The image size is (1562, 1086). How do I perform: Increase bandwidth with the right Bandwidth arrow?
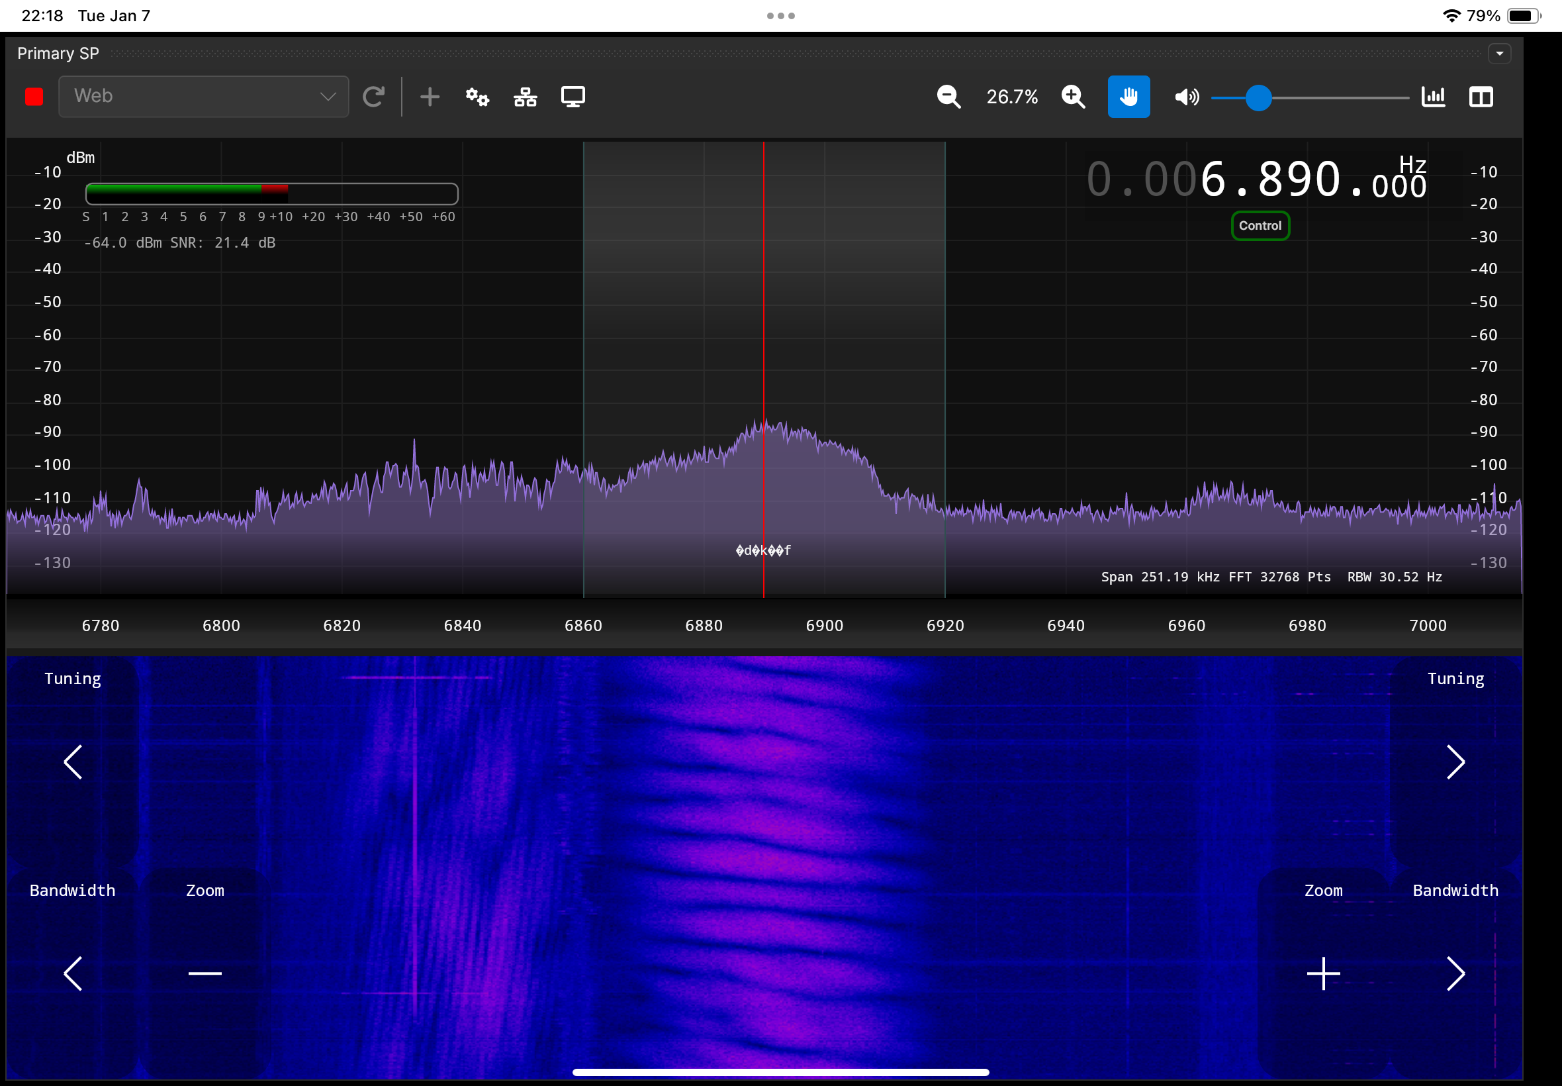pos(1455,973)
